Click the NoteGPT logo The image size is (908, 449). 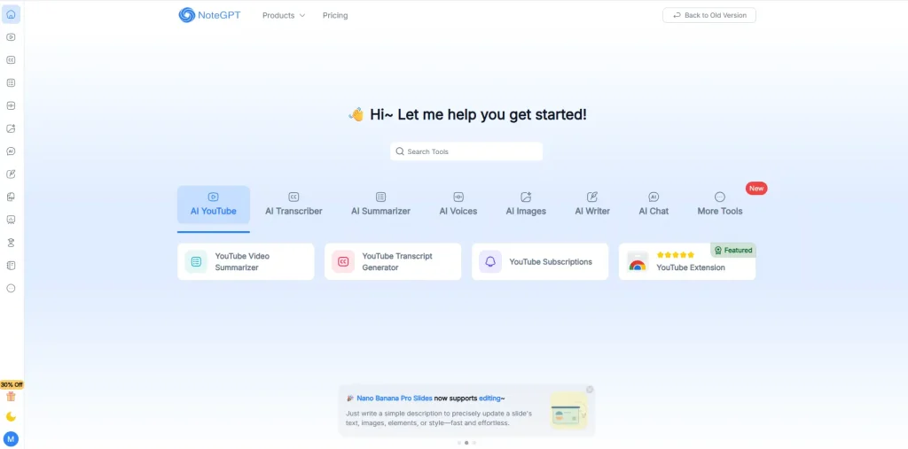[x=209, y=15]
